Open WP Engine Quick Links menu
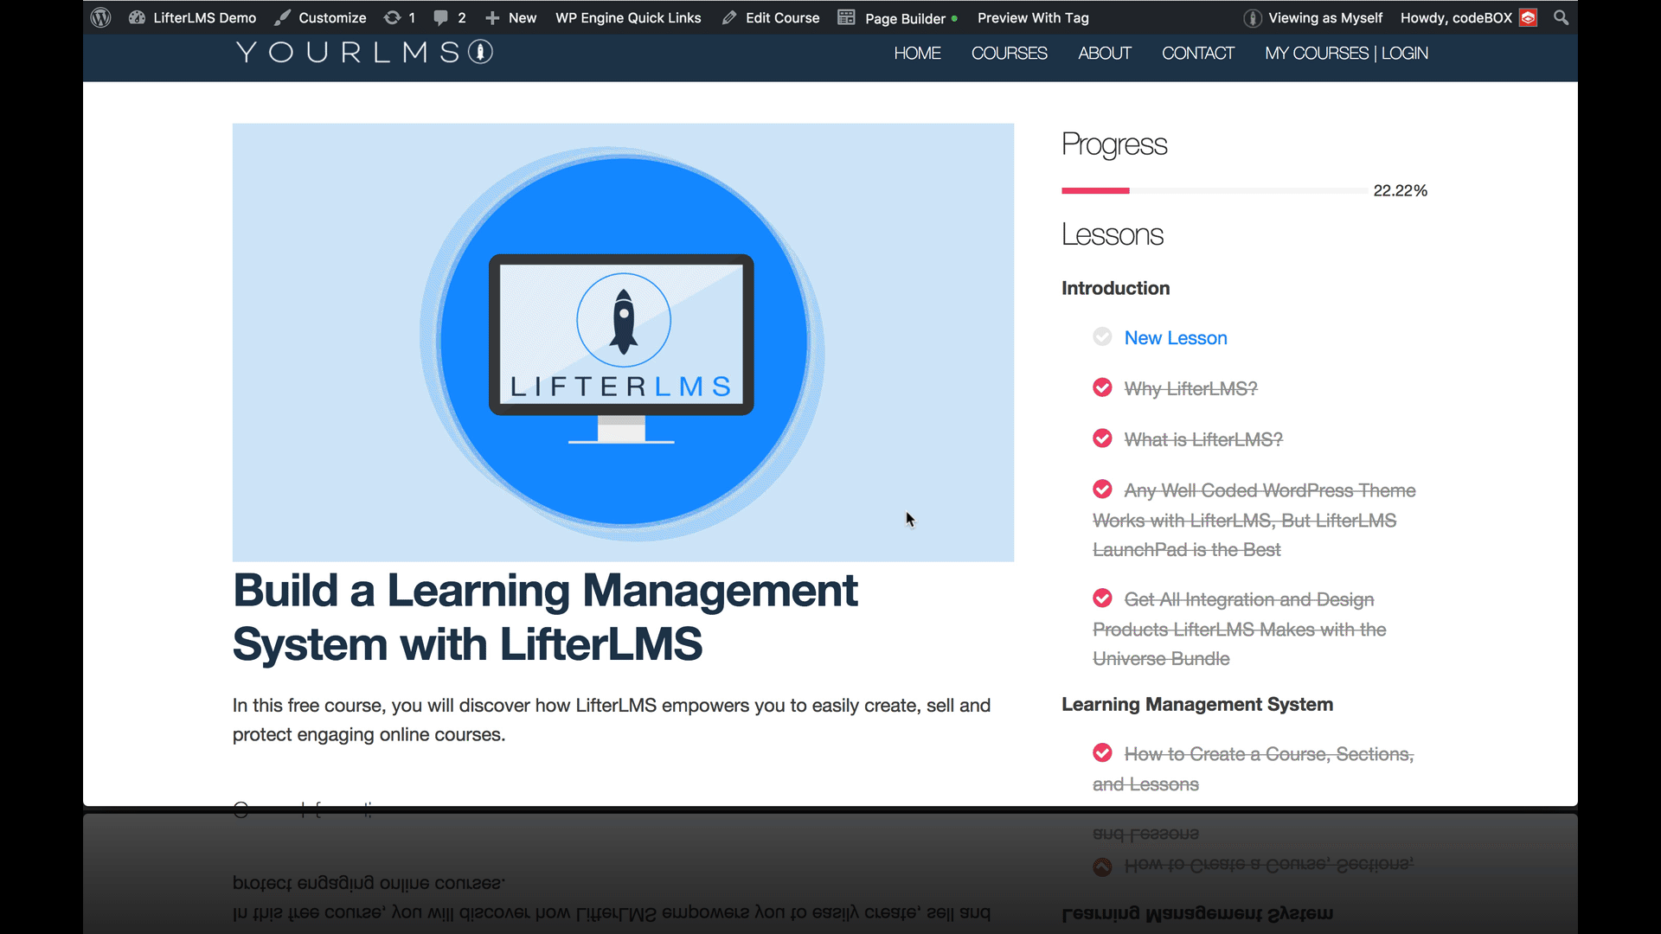This screenshot has height=934, width=1661. point(628,17)
